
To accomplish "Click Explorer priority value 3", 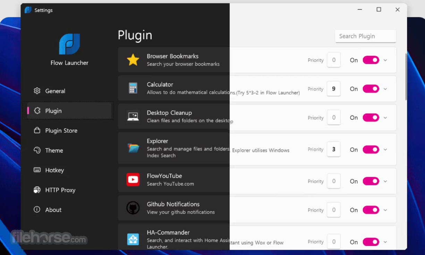I will pos(334,150).
